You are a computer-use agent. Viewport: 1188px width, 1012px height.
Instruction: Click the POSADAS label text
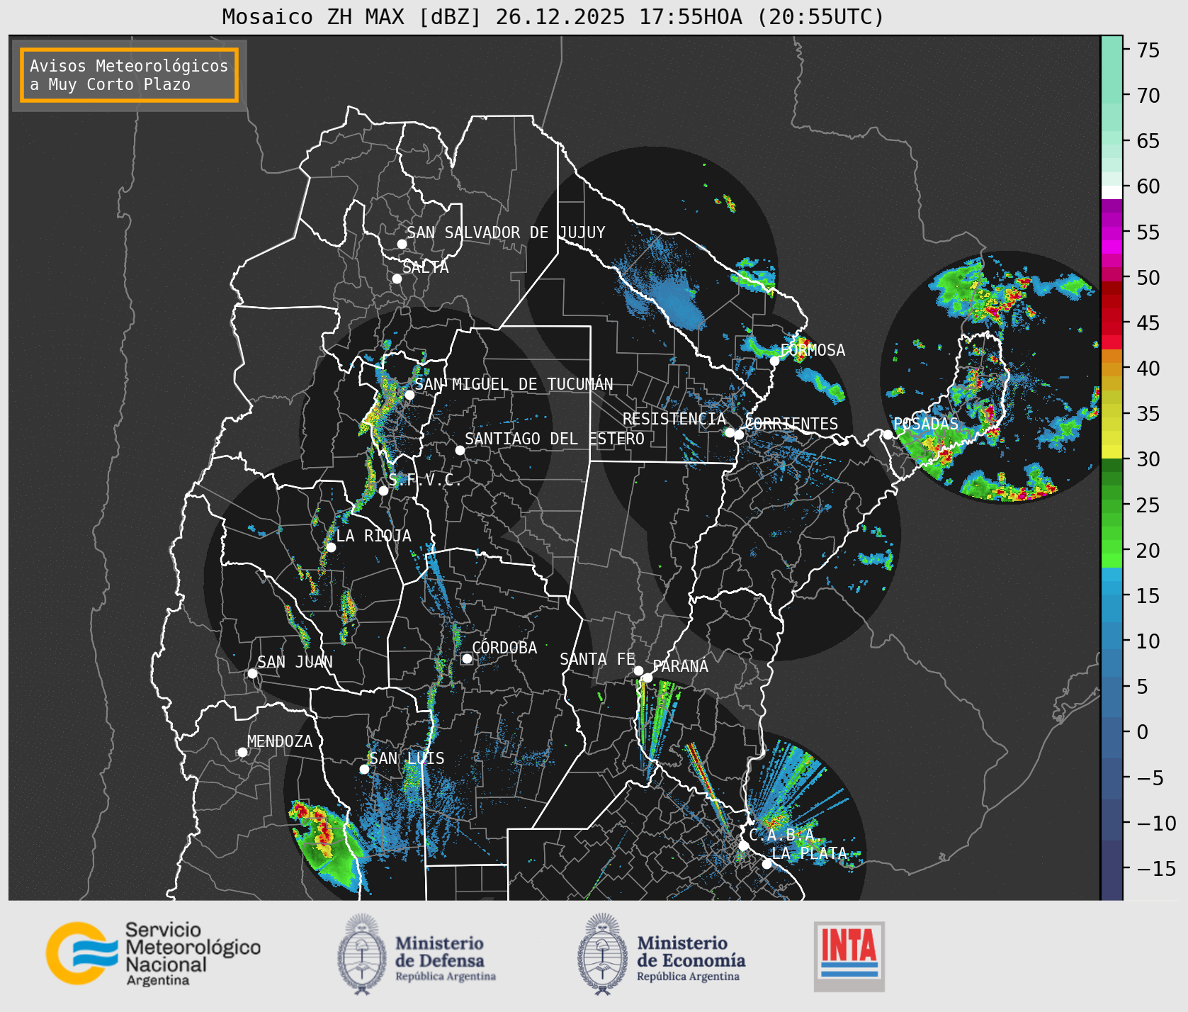point(925,424)
